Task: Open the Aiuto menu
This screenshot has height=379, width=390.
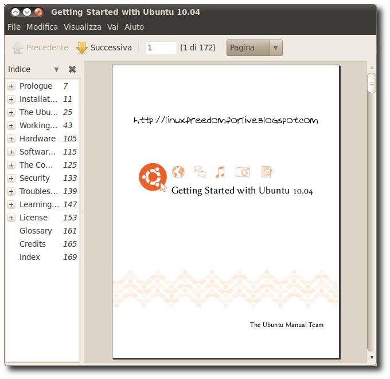Action: tap(134, 27)
